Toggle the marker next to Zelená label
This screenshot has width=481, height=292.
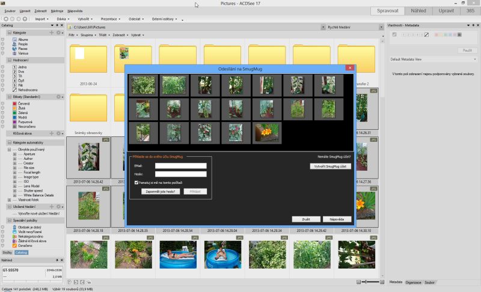coord(3,113)
